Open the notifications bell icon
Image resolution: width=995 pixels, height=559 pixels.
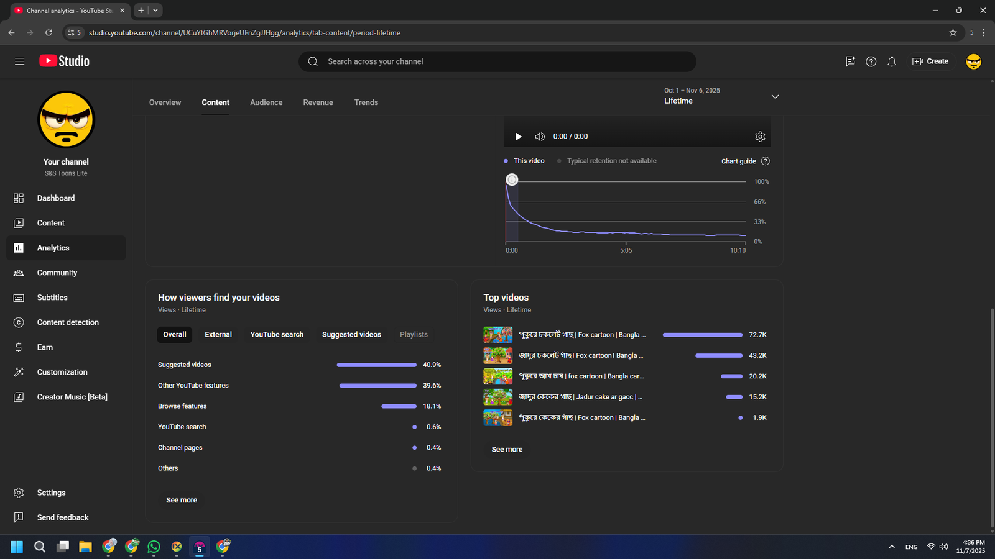[892, 61]
